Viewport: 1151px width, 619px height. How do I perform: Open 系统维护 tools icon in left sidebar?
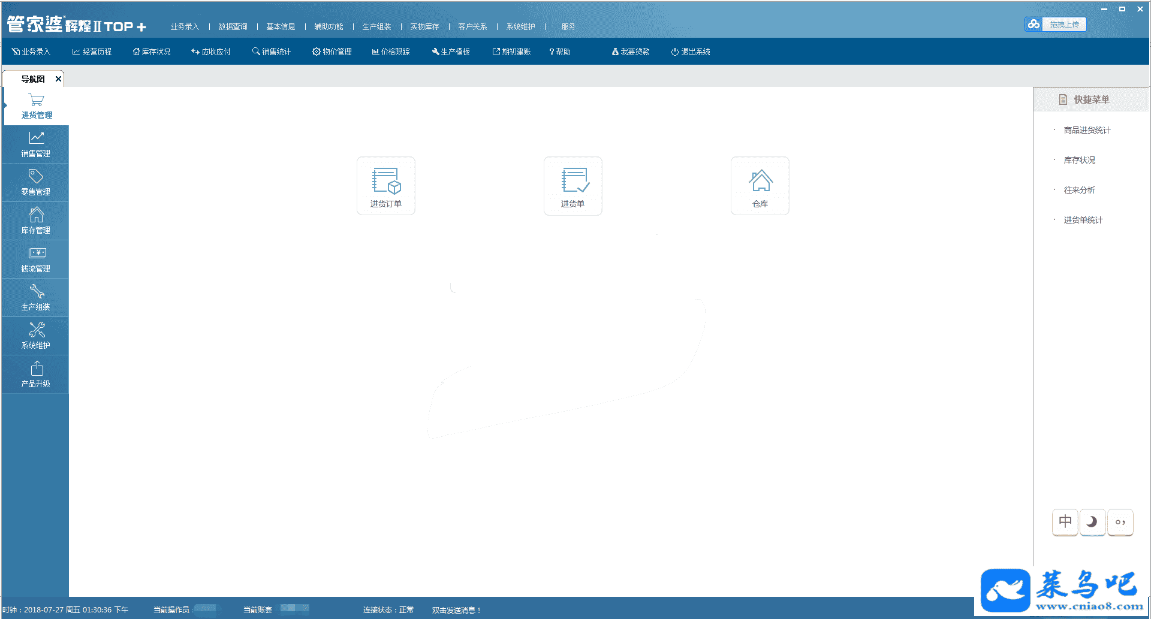pyautogui.click(x=36, y=336)
